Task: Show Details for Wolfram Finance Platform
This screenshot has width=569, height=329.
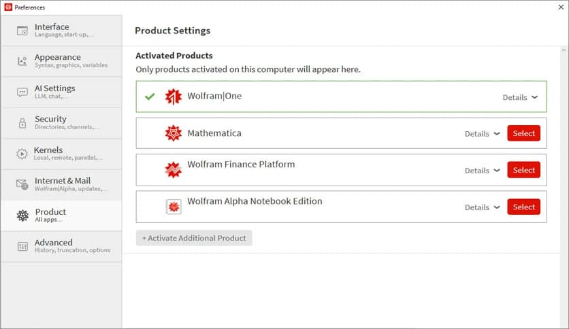Action: click(482, 171)
